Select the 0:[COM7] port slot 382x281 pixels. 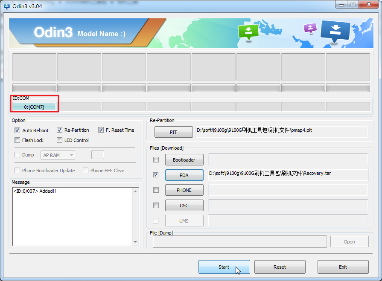tap(34, 107)
